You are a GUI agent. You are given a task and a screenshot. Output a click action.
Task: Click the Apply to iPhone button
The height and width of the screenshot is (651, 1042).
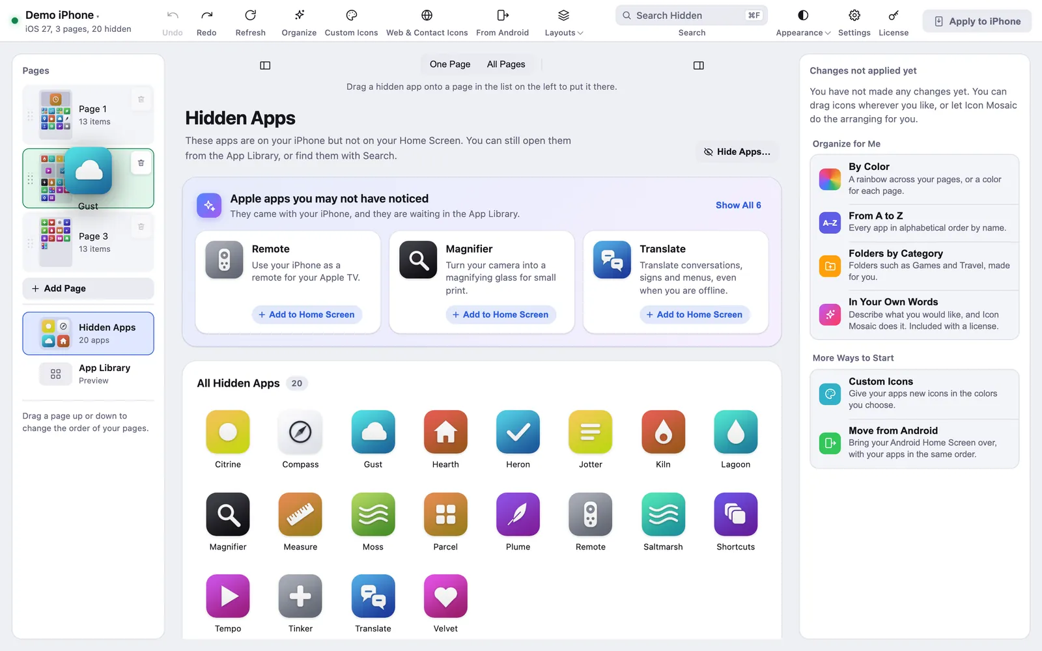[x=977, y=21]
